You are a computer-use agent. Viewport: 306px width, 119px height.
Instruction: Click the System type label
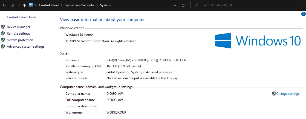[74, 72]
